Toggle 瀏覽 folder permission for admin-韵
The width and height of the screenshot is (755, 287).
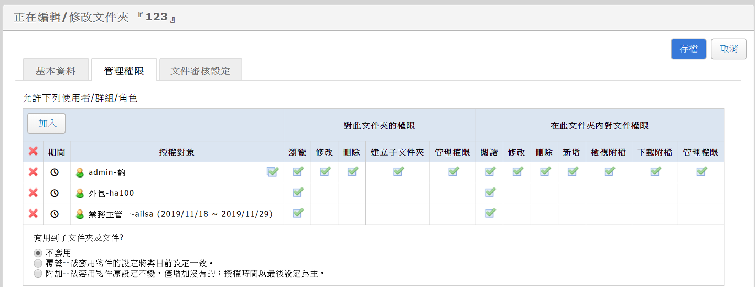coord(298,171)
